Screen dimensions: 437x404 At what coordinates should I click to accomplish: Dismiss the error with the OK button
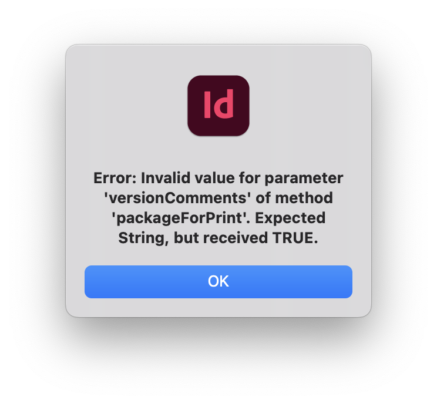218,282
